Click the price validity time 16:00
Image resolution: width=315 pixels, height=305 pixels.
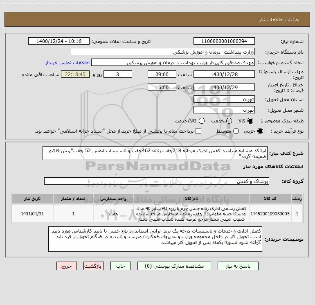tap(162, 87)
